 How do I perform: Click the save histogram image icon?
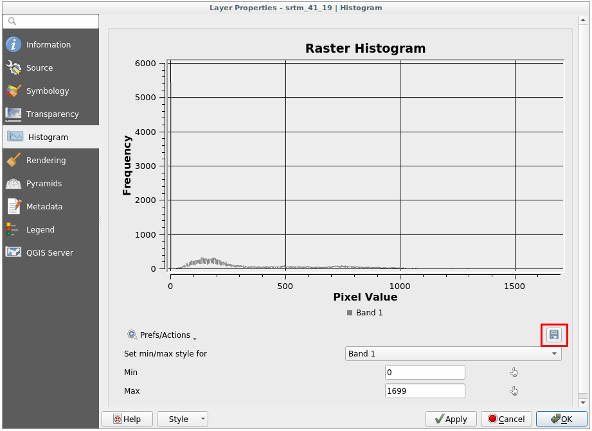coord(553,335)
